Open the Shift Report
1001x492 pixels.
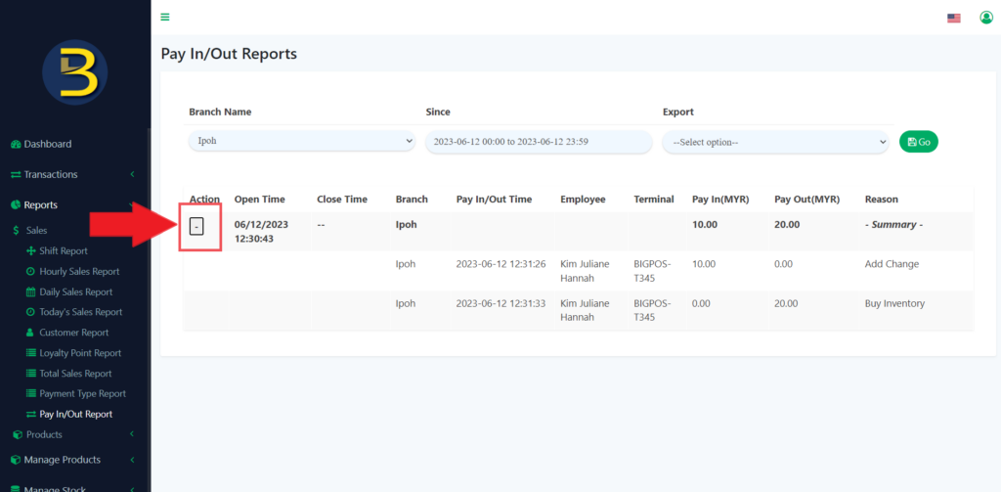coord(63,251)
